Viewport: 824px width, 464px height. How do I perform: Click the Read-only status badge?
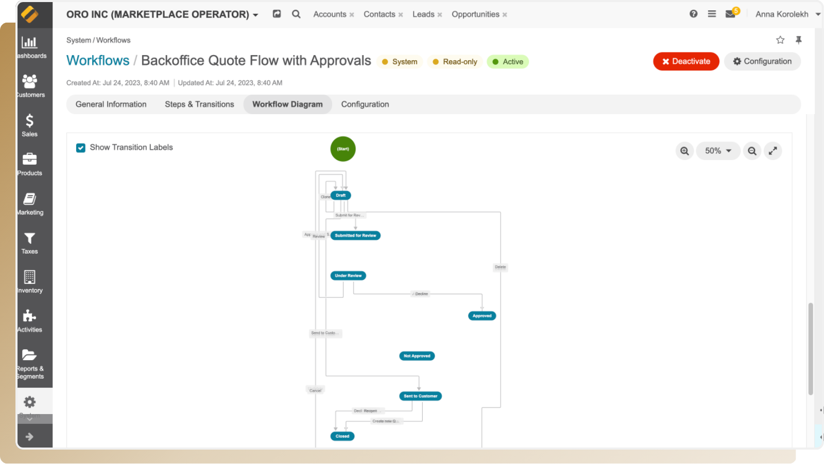455,62
